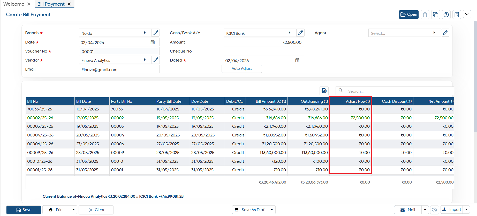Viewport: 477px width, 216px height.
Task: Click the Auto Adjust button
Action: click(x=242, y=68)
